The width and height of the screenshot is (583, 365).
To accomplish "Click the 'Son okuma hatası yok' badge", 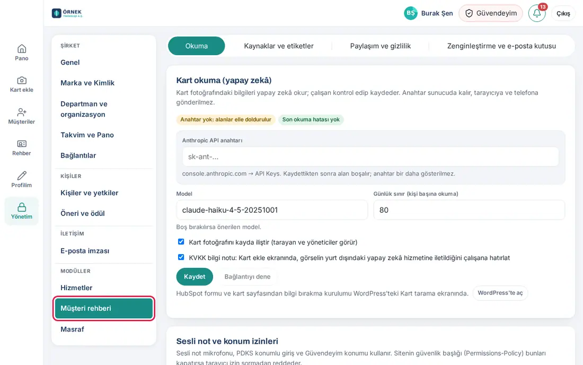I will tap(311, 119).
